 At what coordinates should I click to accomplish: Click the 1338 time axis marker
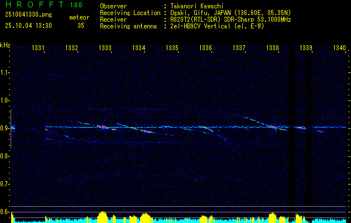273,47
